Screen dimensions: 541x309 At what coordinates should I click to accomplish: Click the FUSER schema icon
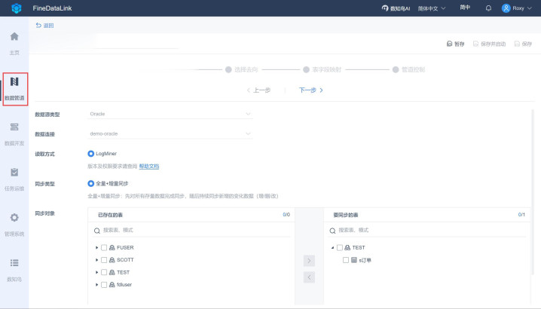pyautogui.click(x=112, y=247)
